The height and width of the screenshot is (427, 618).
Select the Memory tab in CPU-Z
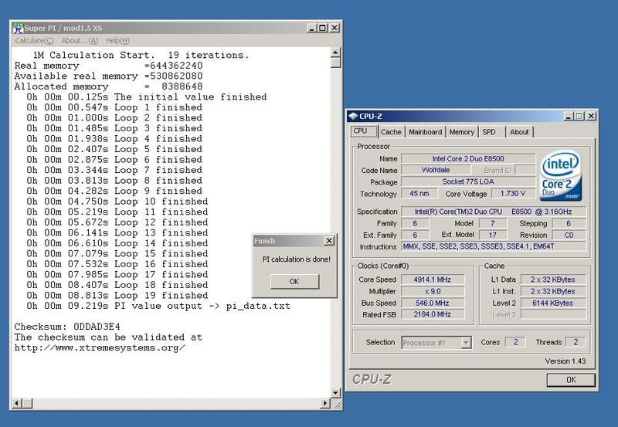coord(462,132)
